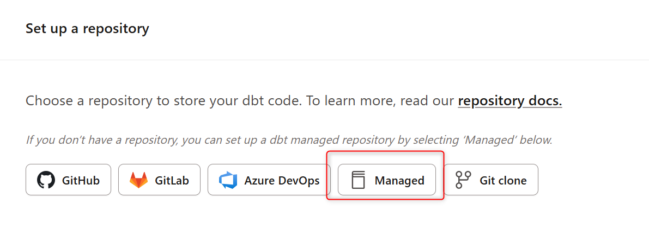
Task: Click the 'Choose a repository' instruction text
Action: 240,101
